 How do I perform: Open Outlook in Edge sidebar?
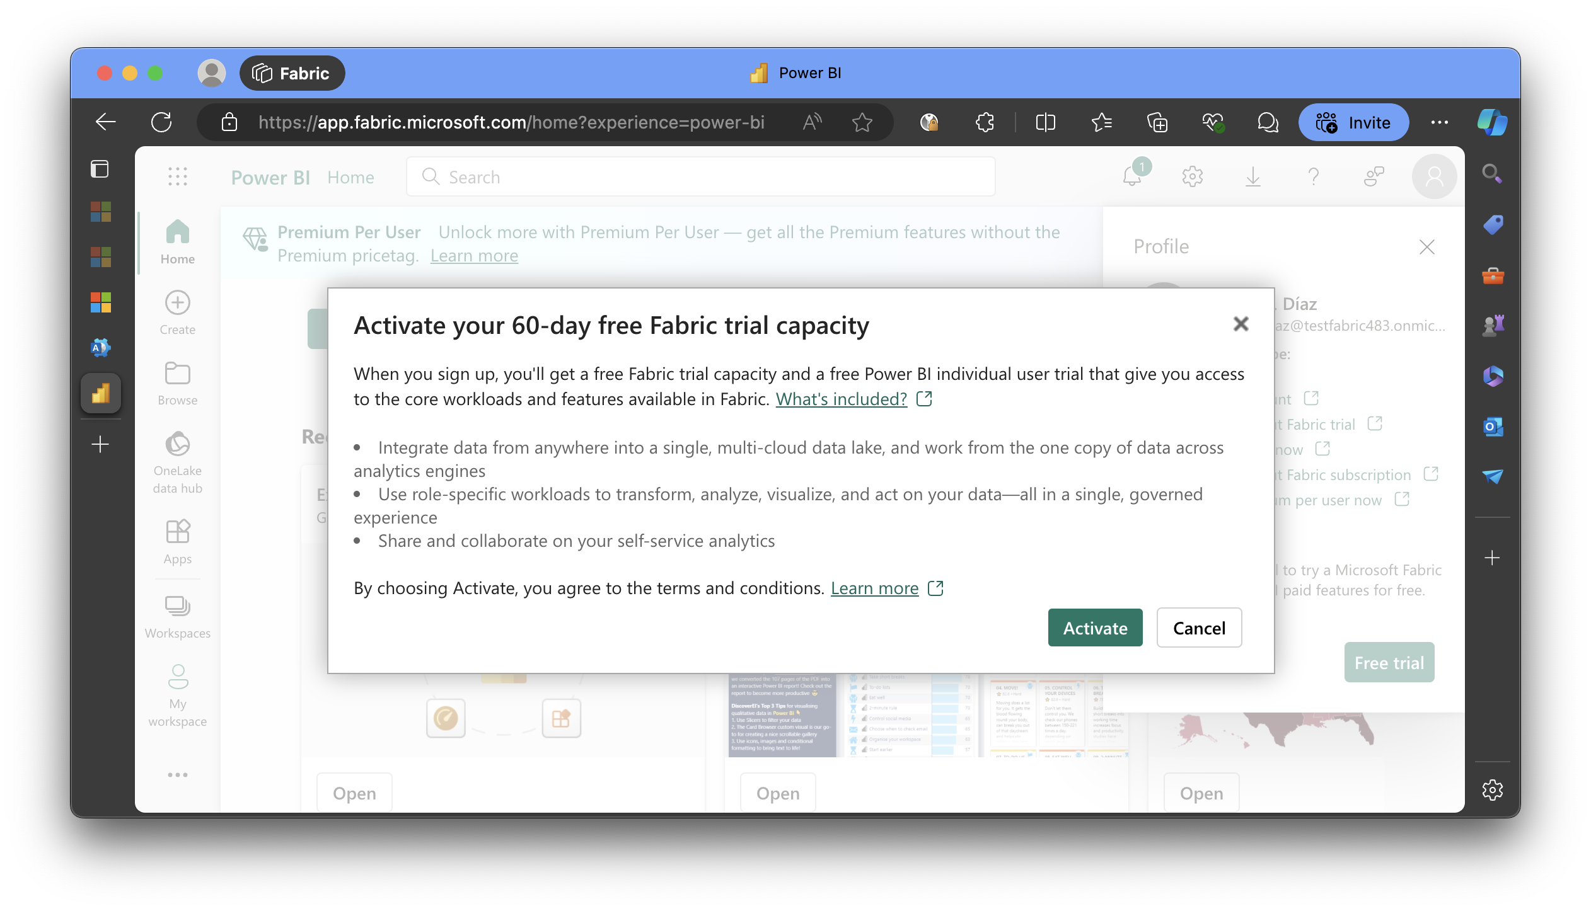point(1493,427)
